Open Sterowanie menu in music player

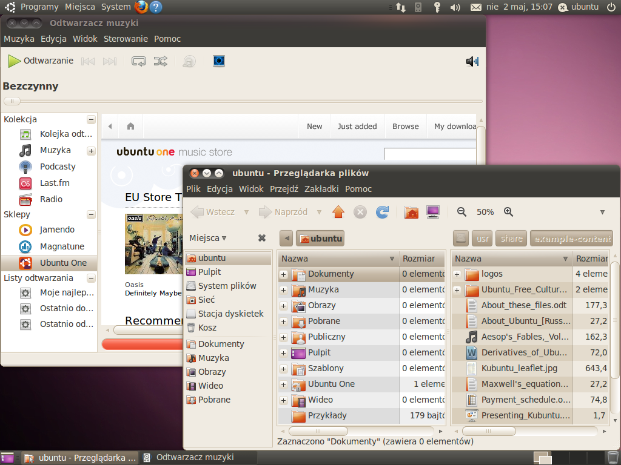point(126,39)
